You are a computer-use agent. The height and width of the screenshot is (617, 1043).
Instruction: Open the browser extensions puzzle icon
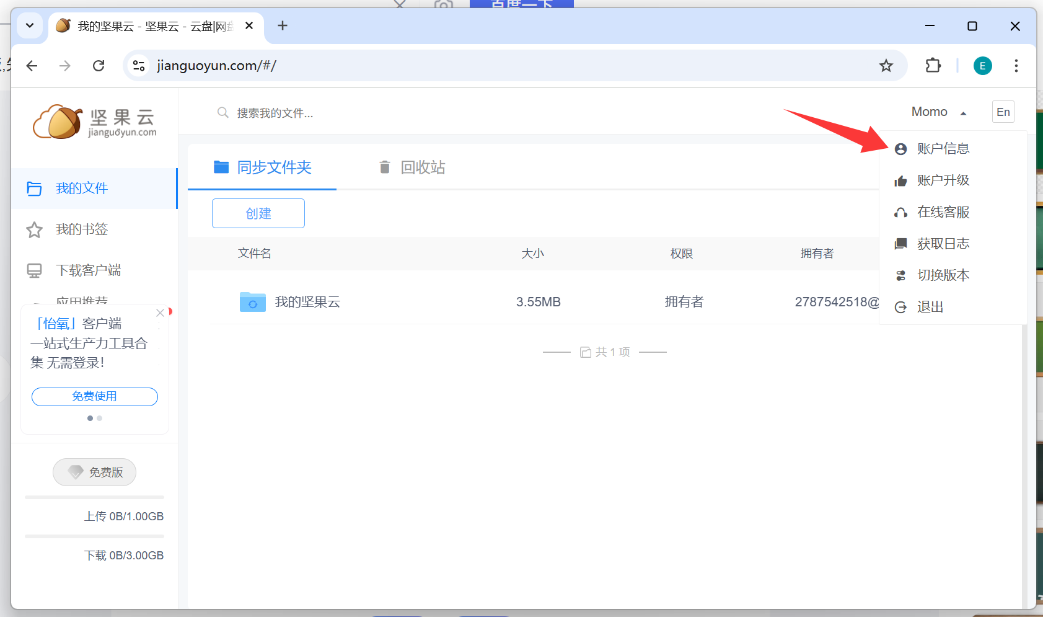933,66
